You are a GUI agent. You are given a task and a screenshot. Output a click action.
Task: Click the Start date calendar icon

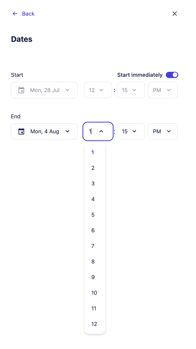pyautogui.click(x=21, y=90)
